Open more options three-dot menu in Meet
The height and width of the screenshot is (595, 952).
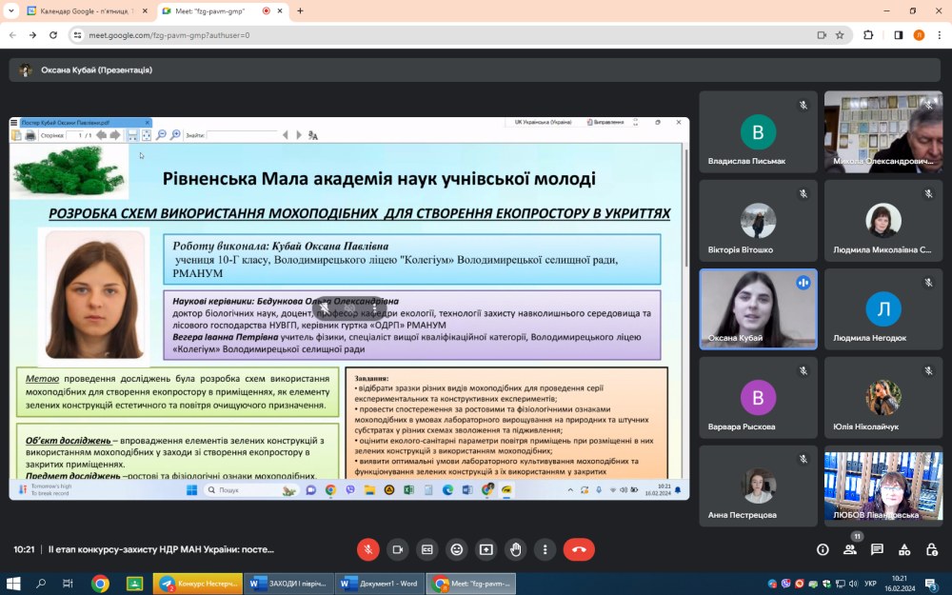[545, 549]
